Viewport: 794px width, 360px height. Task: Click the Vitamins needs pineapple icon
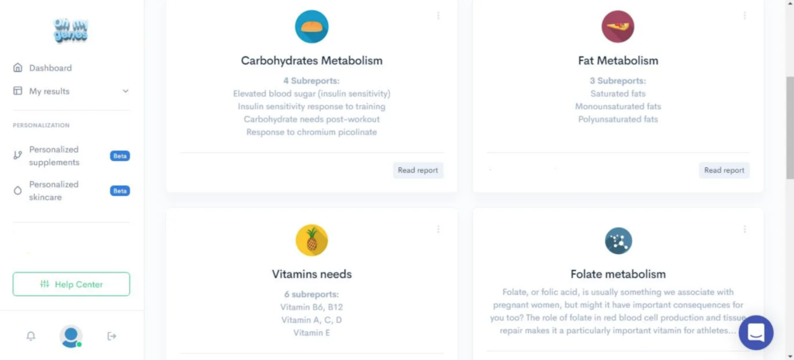[x=312, y=240]
